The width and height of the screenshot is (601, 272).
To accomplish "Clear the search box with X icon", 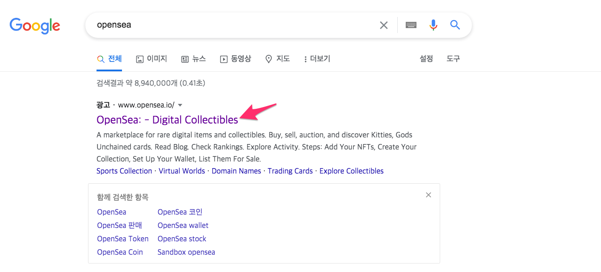I will pos(383,25).
